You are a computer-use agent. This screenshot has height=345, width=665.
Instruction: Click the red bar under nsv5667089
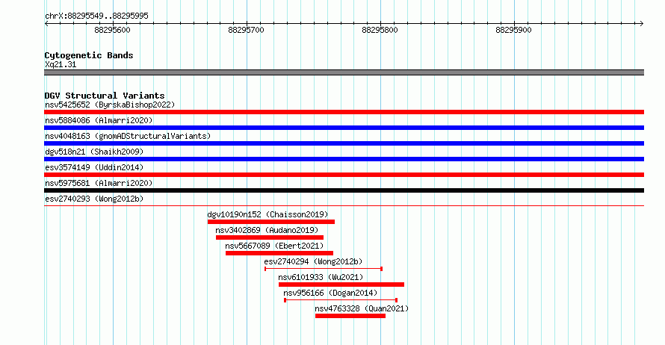pyautogui.click(x=279, y=253)
